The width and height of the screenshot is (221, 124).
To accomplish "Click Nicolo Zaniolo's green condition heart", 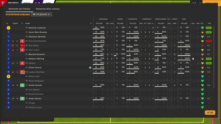I will [202, 85].
